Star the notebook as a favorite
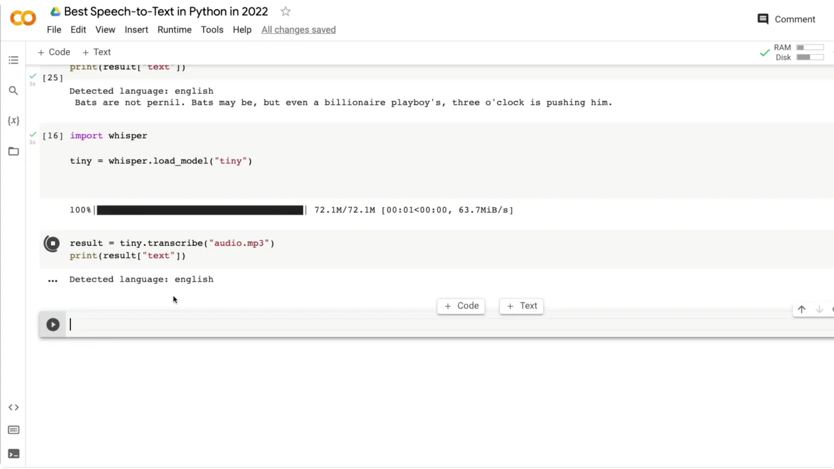Image resolution: width=834 pixels, height=469 pixels. pyautogui.click(x=285, y=11)
